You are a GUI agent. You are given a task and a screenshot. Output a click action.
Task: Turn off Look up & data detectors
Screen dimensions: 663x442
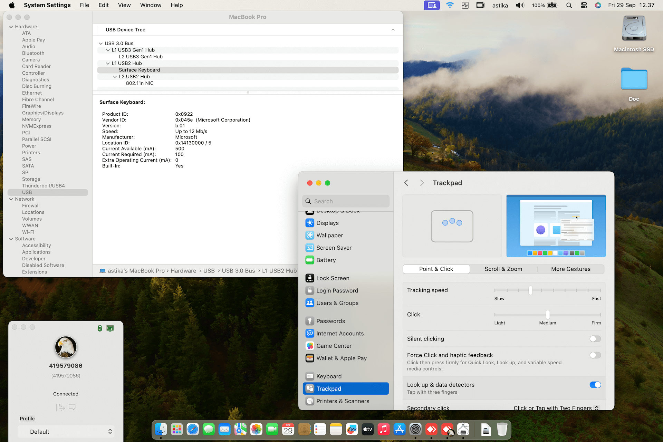pyautogui.click(x=595, y=385)
